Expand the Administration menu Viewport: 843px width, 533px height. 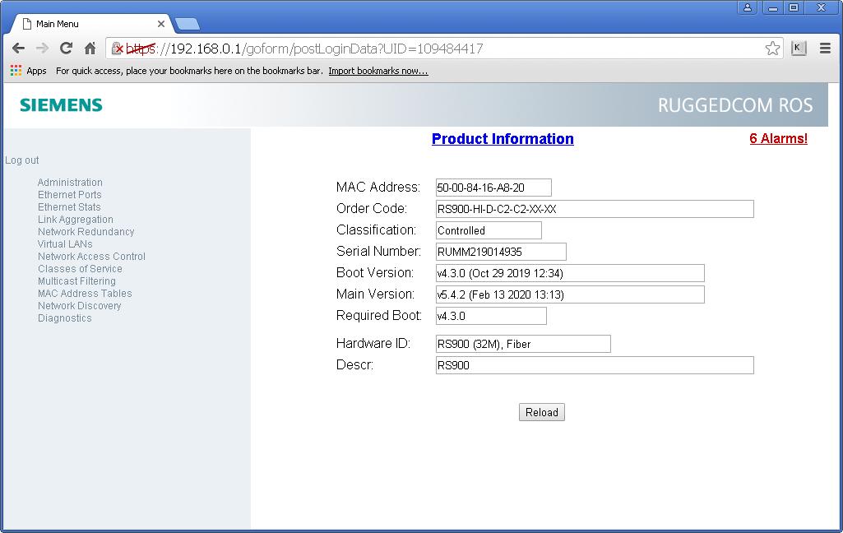point(70,183)
